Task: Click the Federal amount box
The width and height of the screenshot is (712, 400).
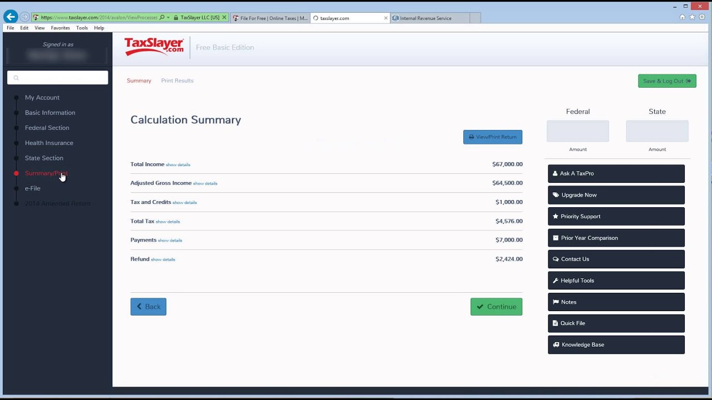Action: pos(578,131)
